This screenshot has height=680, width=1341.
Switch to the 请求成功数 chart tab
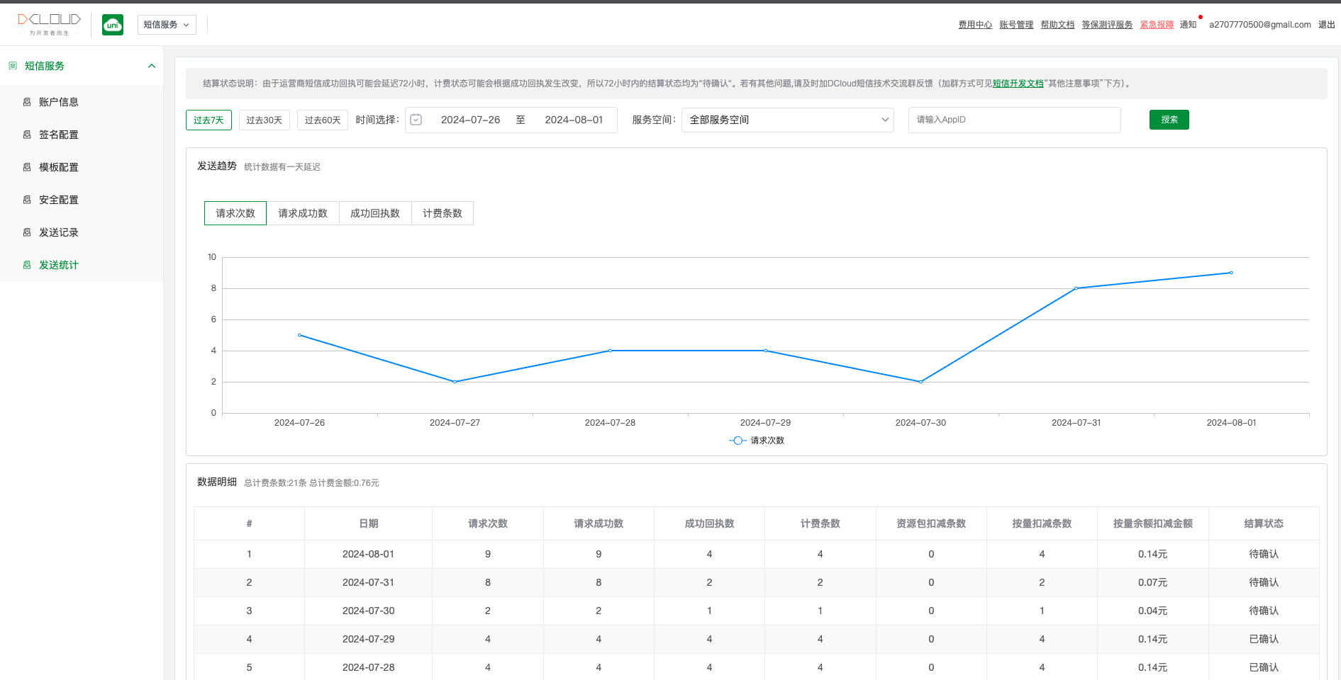pyautogui.click(x=303, y=213)
